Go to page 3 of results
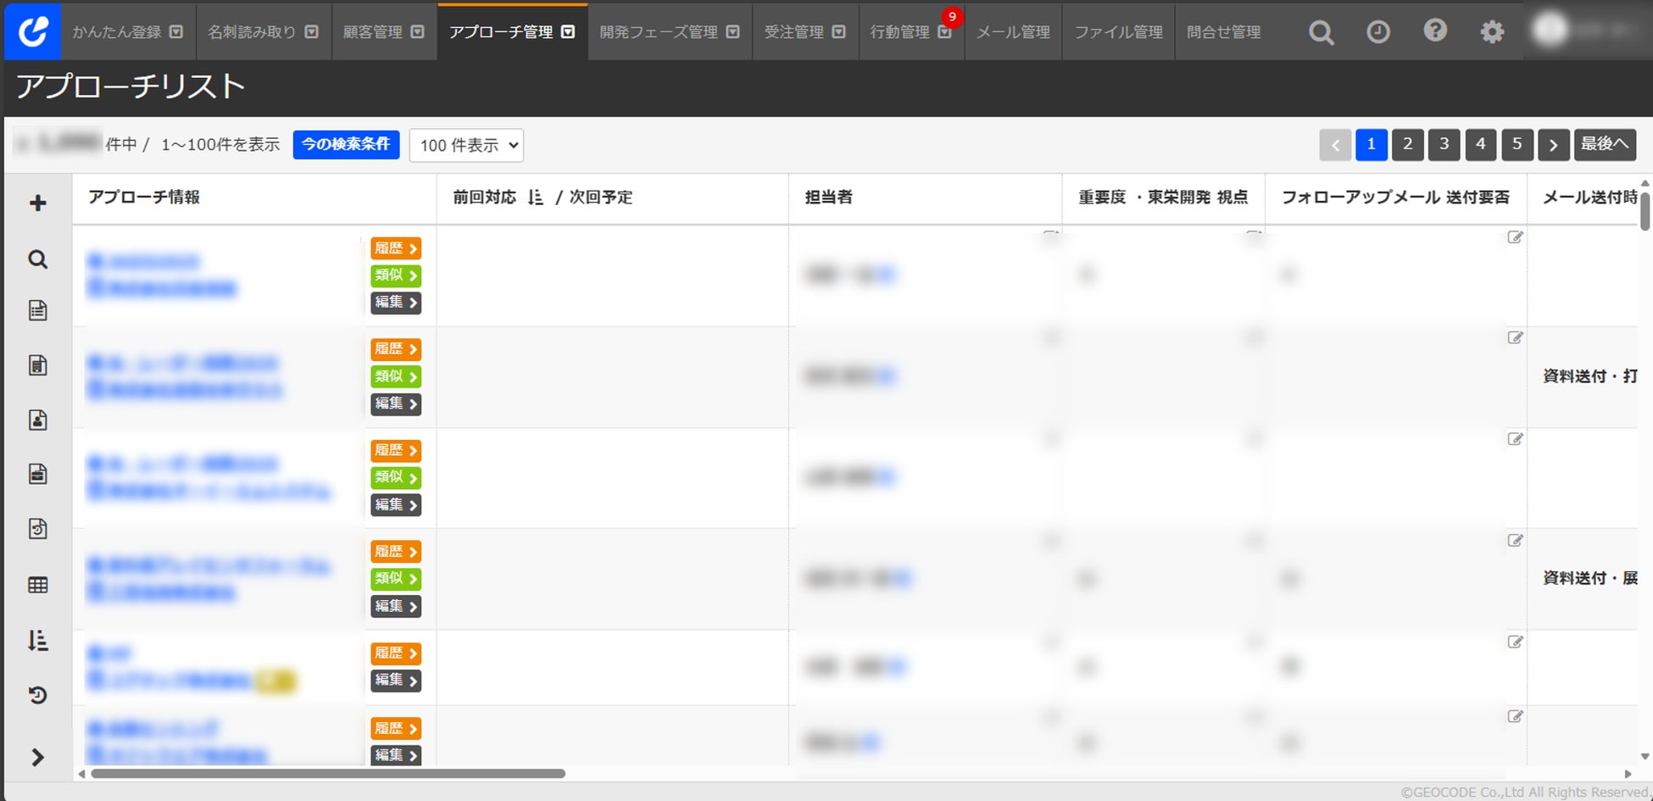 point(1444,144)
